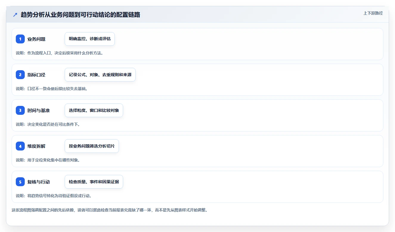The width and height of the screenshot is (395, 232).
Task: Select the 复核与行动 step title
Action: pyautogui.click(x=39, y=182)
